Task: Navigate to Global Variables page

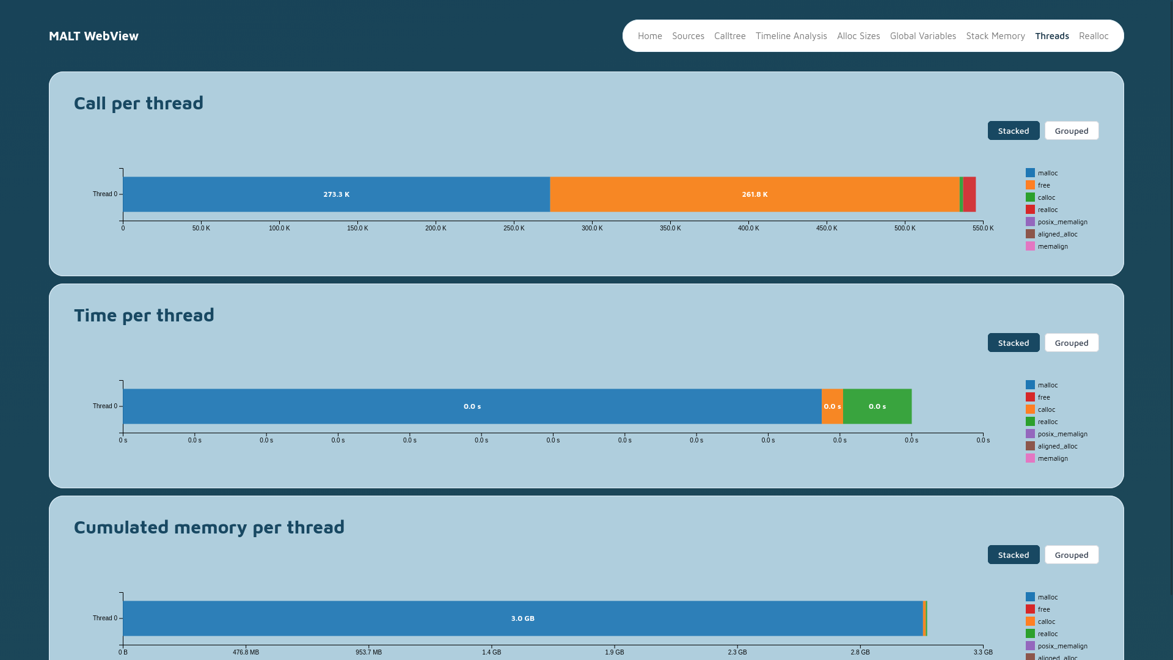Action: pyautogui.click(x=923, y=36)
